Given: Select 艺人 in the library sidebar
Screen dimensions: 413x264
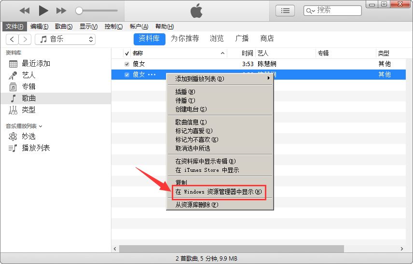Looking at the screenshot, I should pos(28,75).
